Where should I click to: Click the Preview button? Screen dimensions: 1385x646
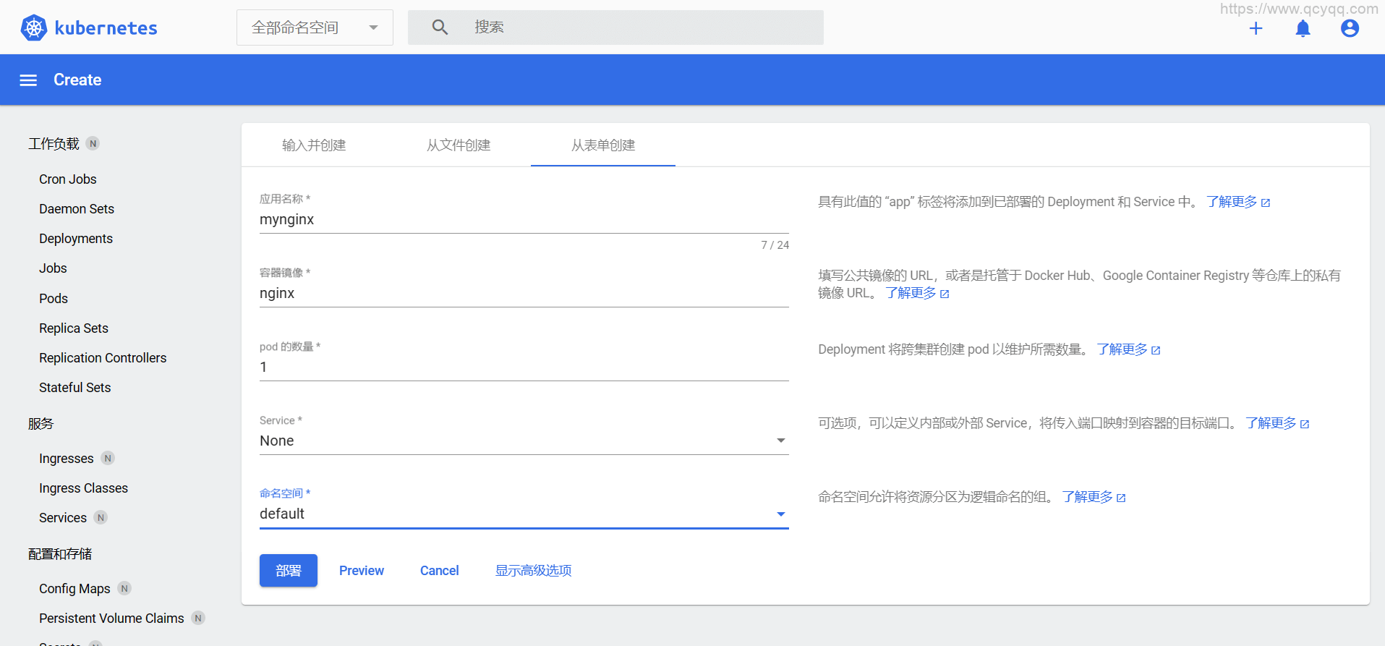pyautogui.click(x=362, y=571)
